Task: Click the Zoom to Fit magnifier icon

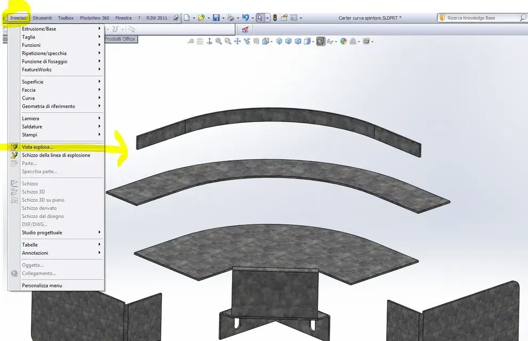Action: click(x=219, y=42)
